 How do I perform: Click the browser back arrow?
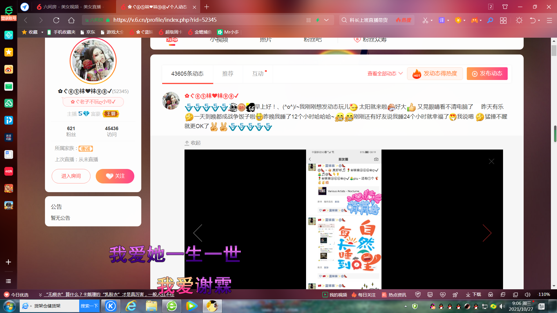26,20
